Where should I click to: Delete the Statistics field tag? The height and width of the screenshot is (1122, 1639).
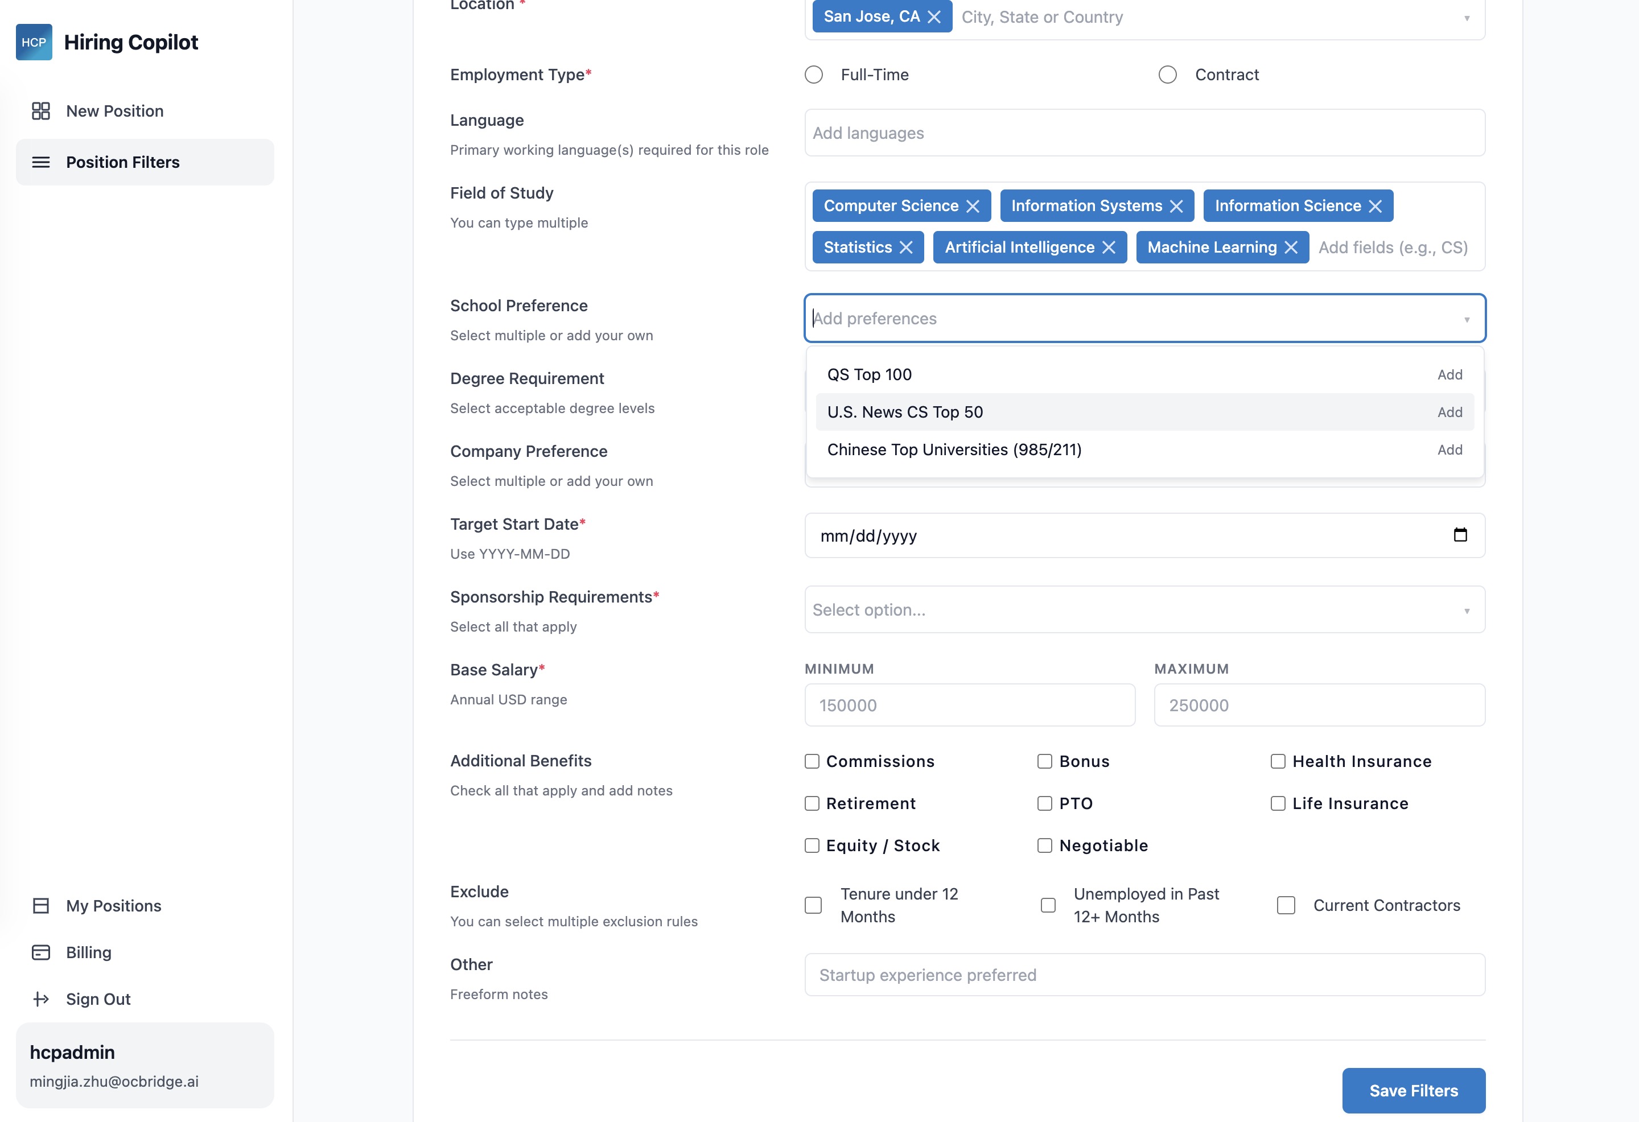pos(905,247)
